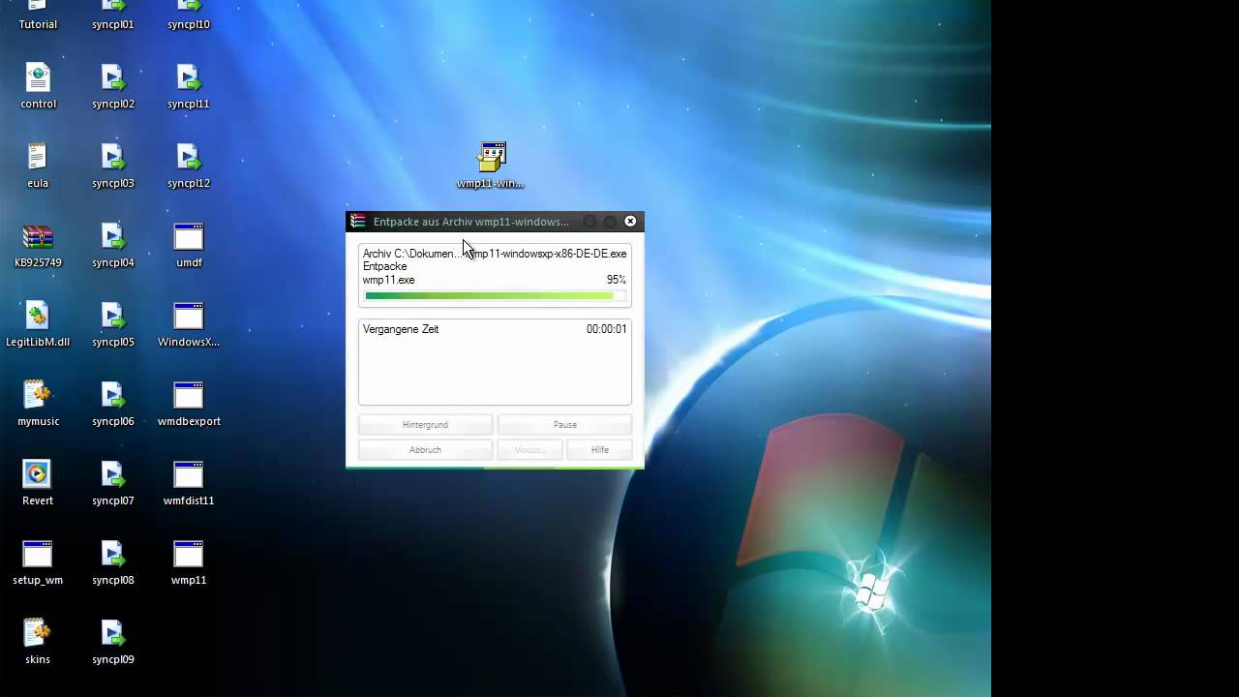
Task: Select the wmfdist11 desktop icon
Action: click(x=189, y=482)
